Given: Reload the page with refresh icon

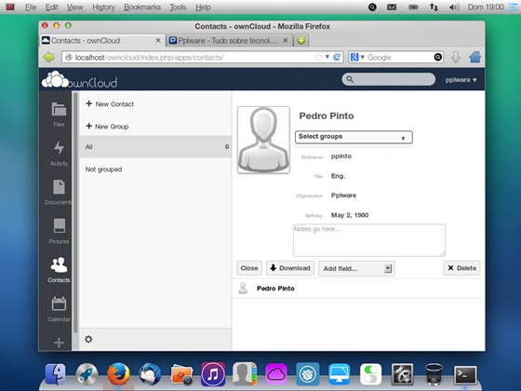Looking at the screenshot, I should (337, 57).
